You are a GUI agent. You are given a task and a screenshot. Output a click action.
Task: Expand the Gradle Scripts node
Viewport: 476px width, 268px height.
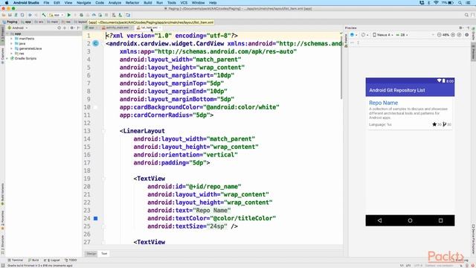click(7, 58)
